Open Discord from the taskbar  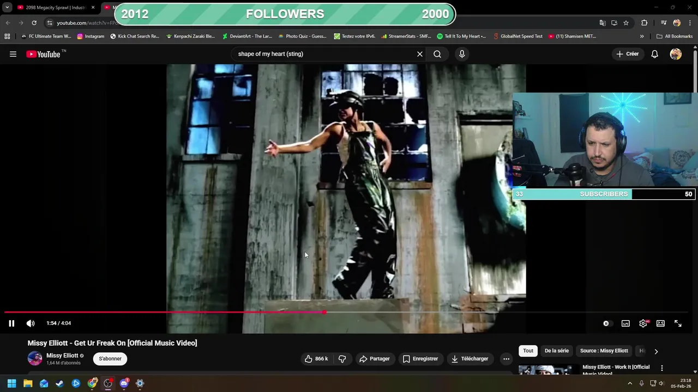click(124, 383)
